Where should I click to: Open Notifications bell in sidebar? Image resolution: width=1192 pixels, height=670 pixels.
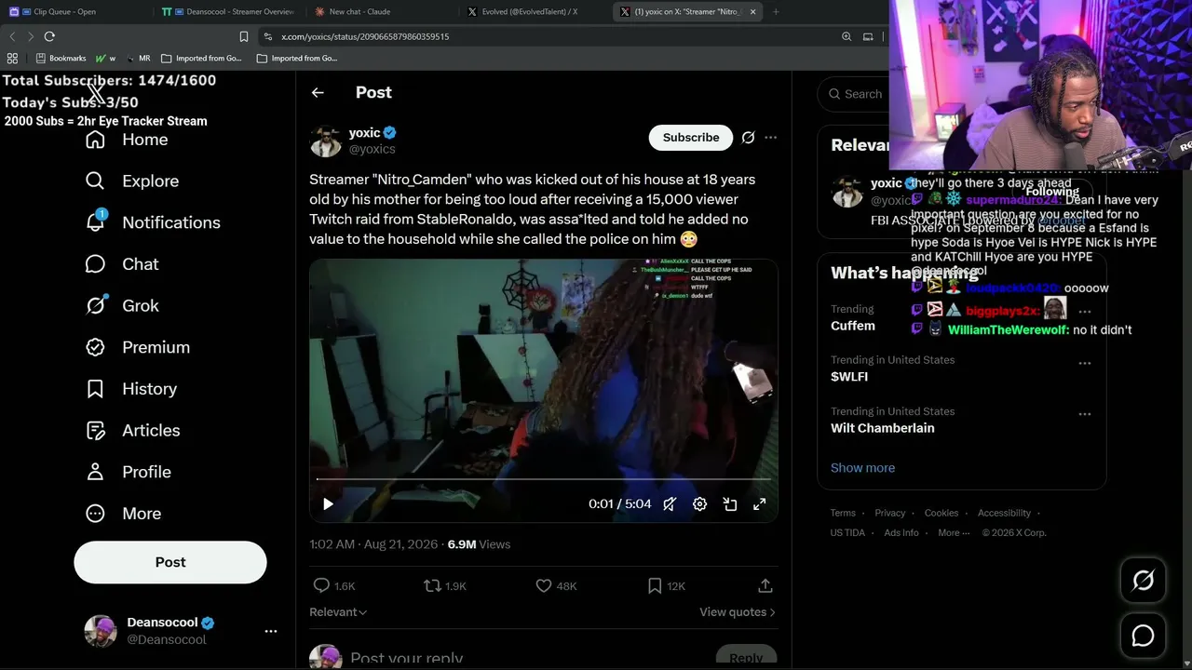(153, 222)
